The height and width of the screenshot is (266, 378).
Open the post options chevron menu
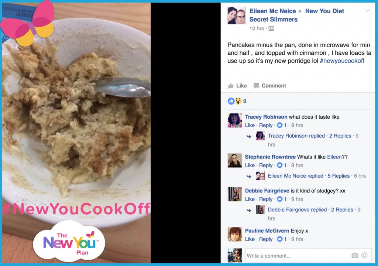[367, 11]
